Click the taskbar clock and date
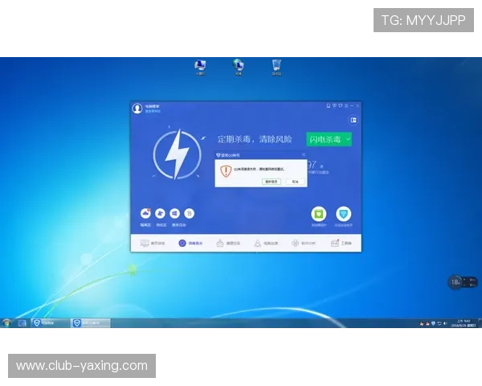The image size is (482, 386). coord(464,323)
